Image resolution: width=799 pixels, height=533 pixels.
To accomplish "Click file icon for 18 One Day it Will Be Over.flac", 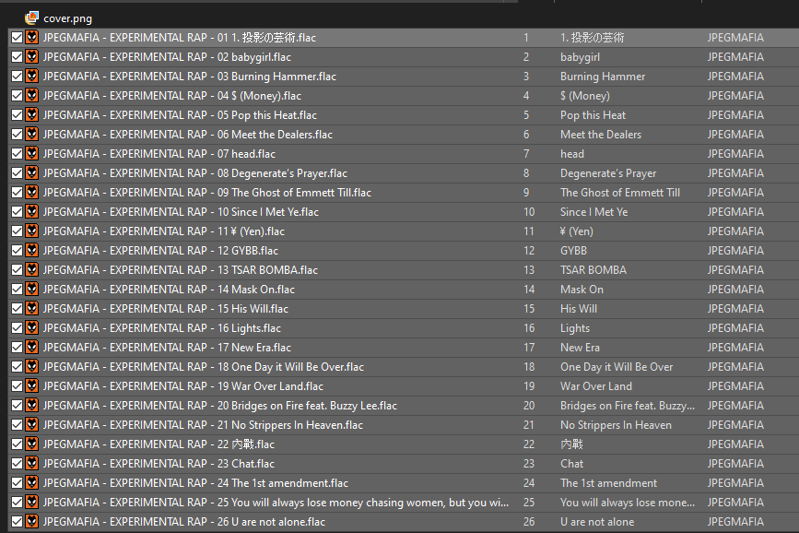I will [x=31, y=367].
